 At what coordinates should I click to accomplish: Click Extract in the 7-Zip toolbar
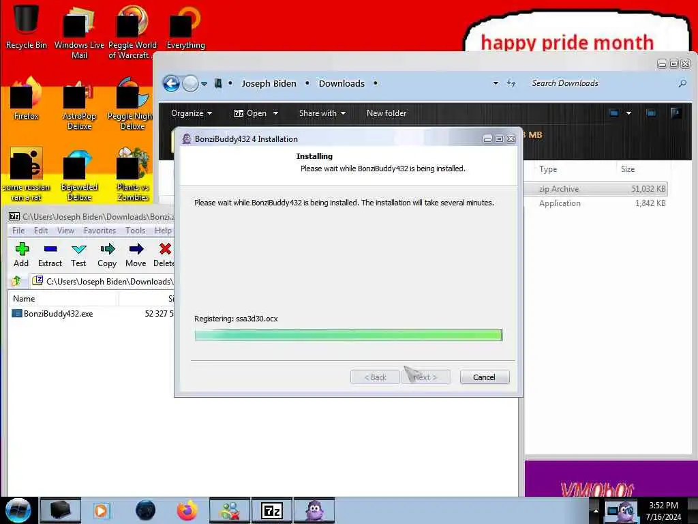point(50,254)
